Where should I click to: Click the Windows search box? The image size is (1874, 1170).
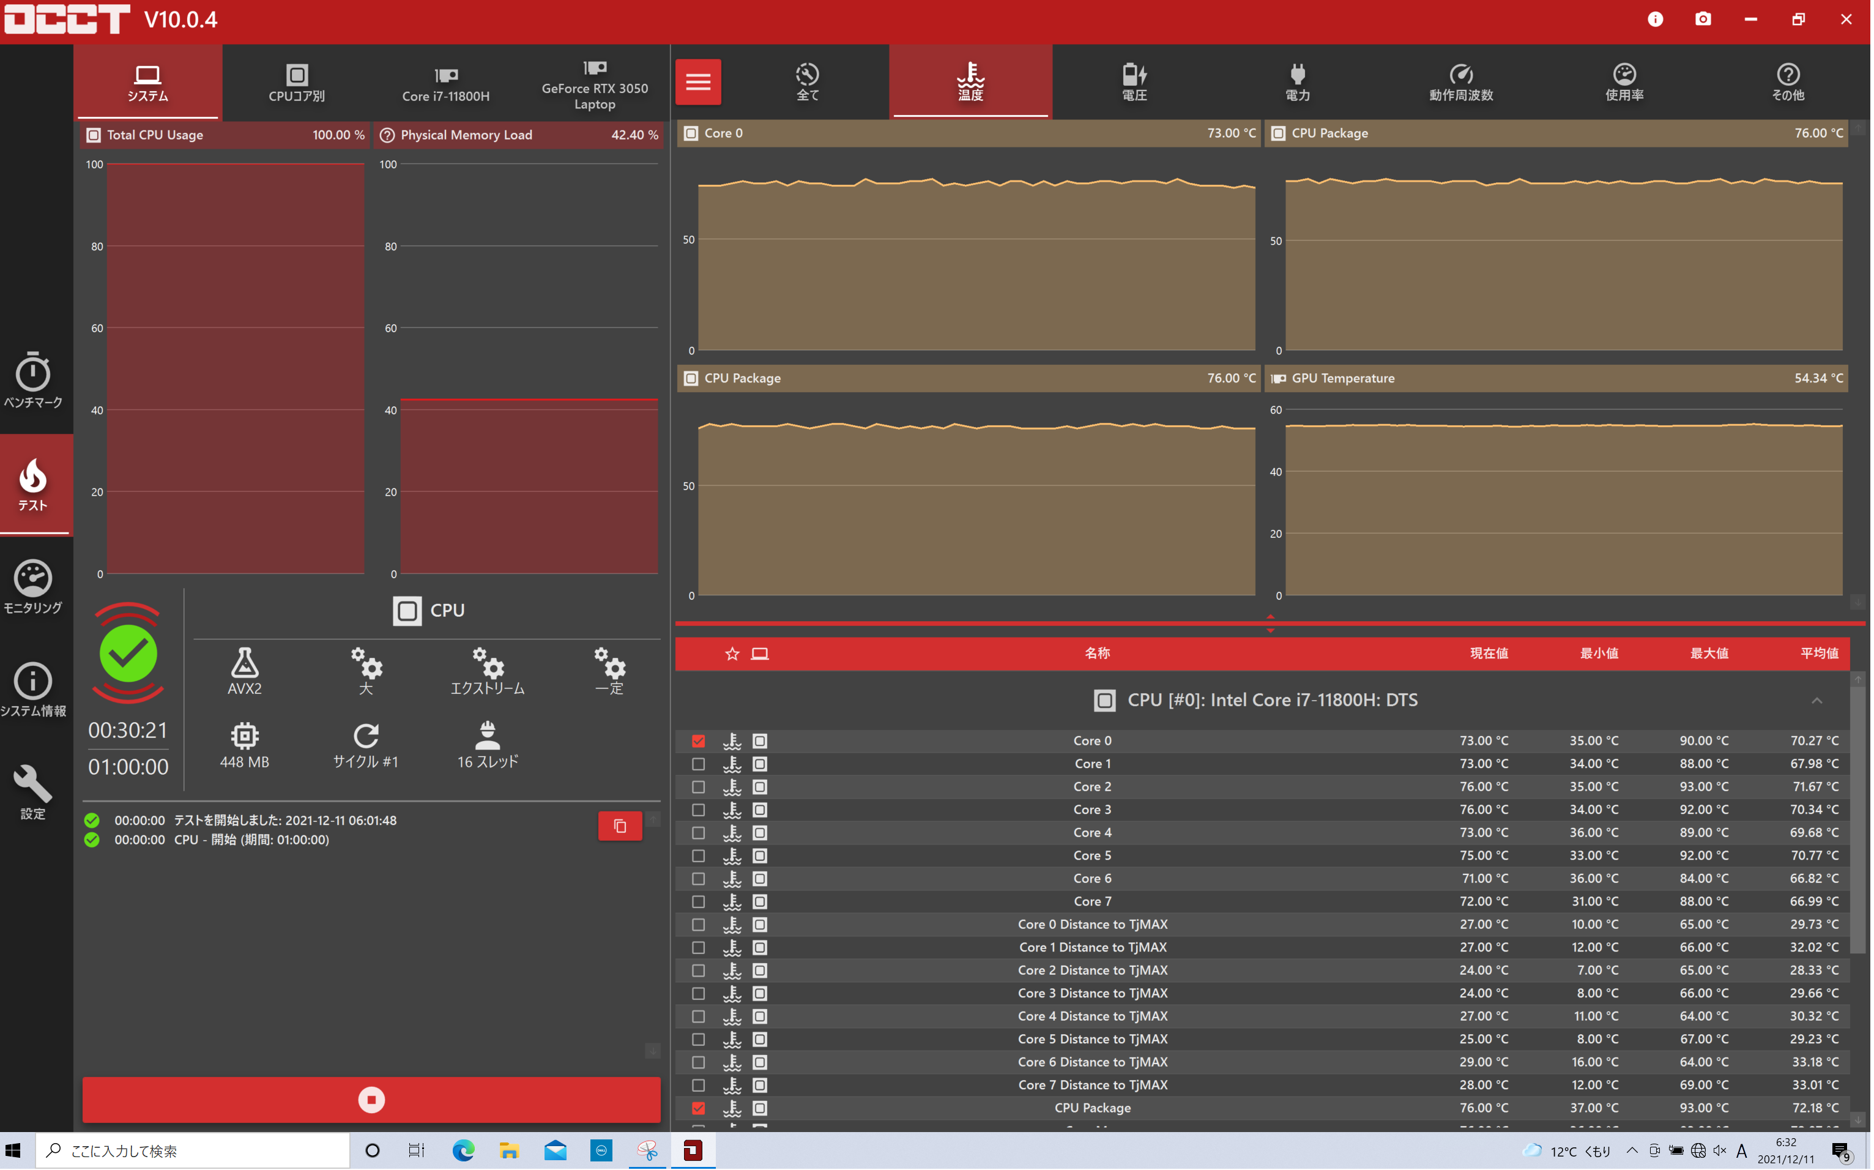(193, 1150)
